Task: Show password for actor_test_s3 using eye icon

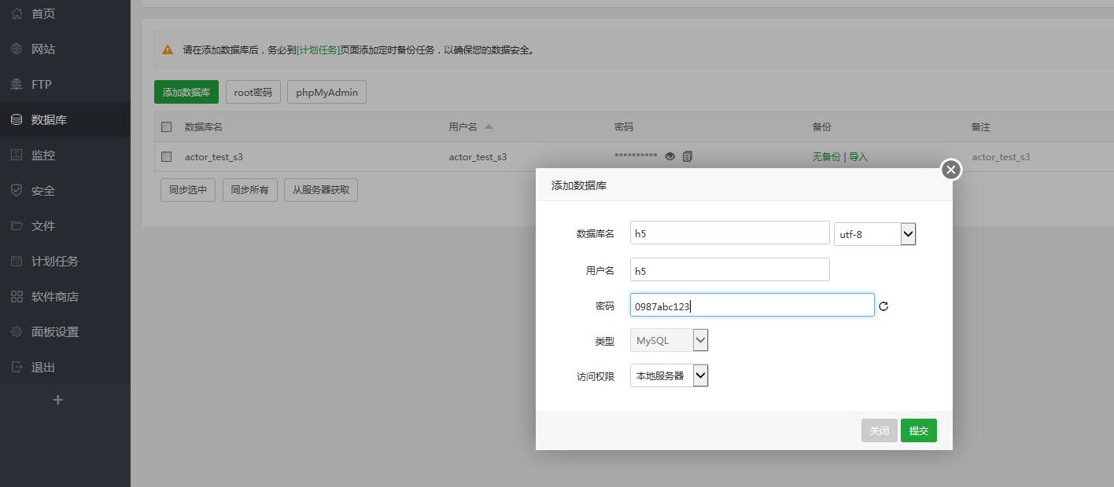Action: coord(670,156)
